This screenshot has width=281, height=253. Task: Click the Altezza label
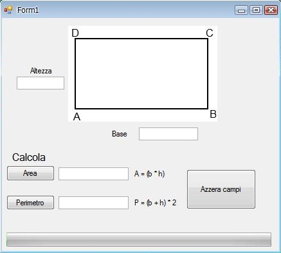41,71
